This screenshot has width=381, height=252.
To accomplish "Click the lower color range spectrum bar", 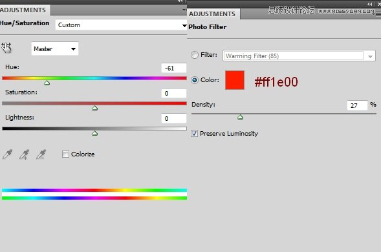I will [94, 198].
